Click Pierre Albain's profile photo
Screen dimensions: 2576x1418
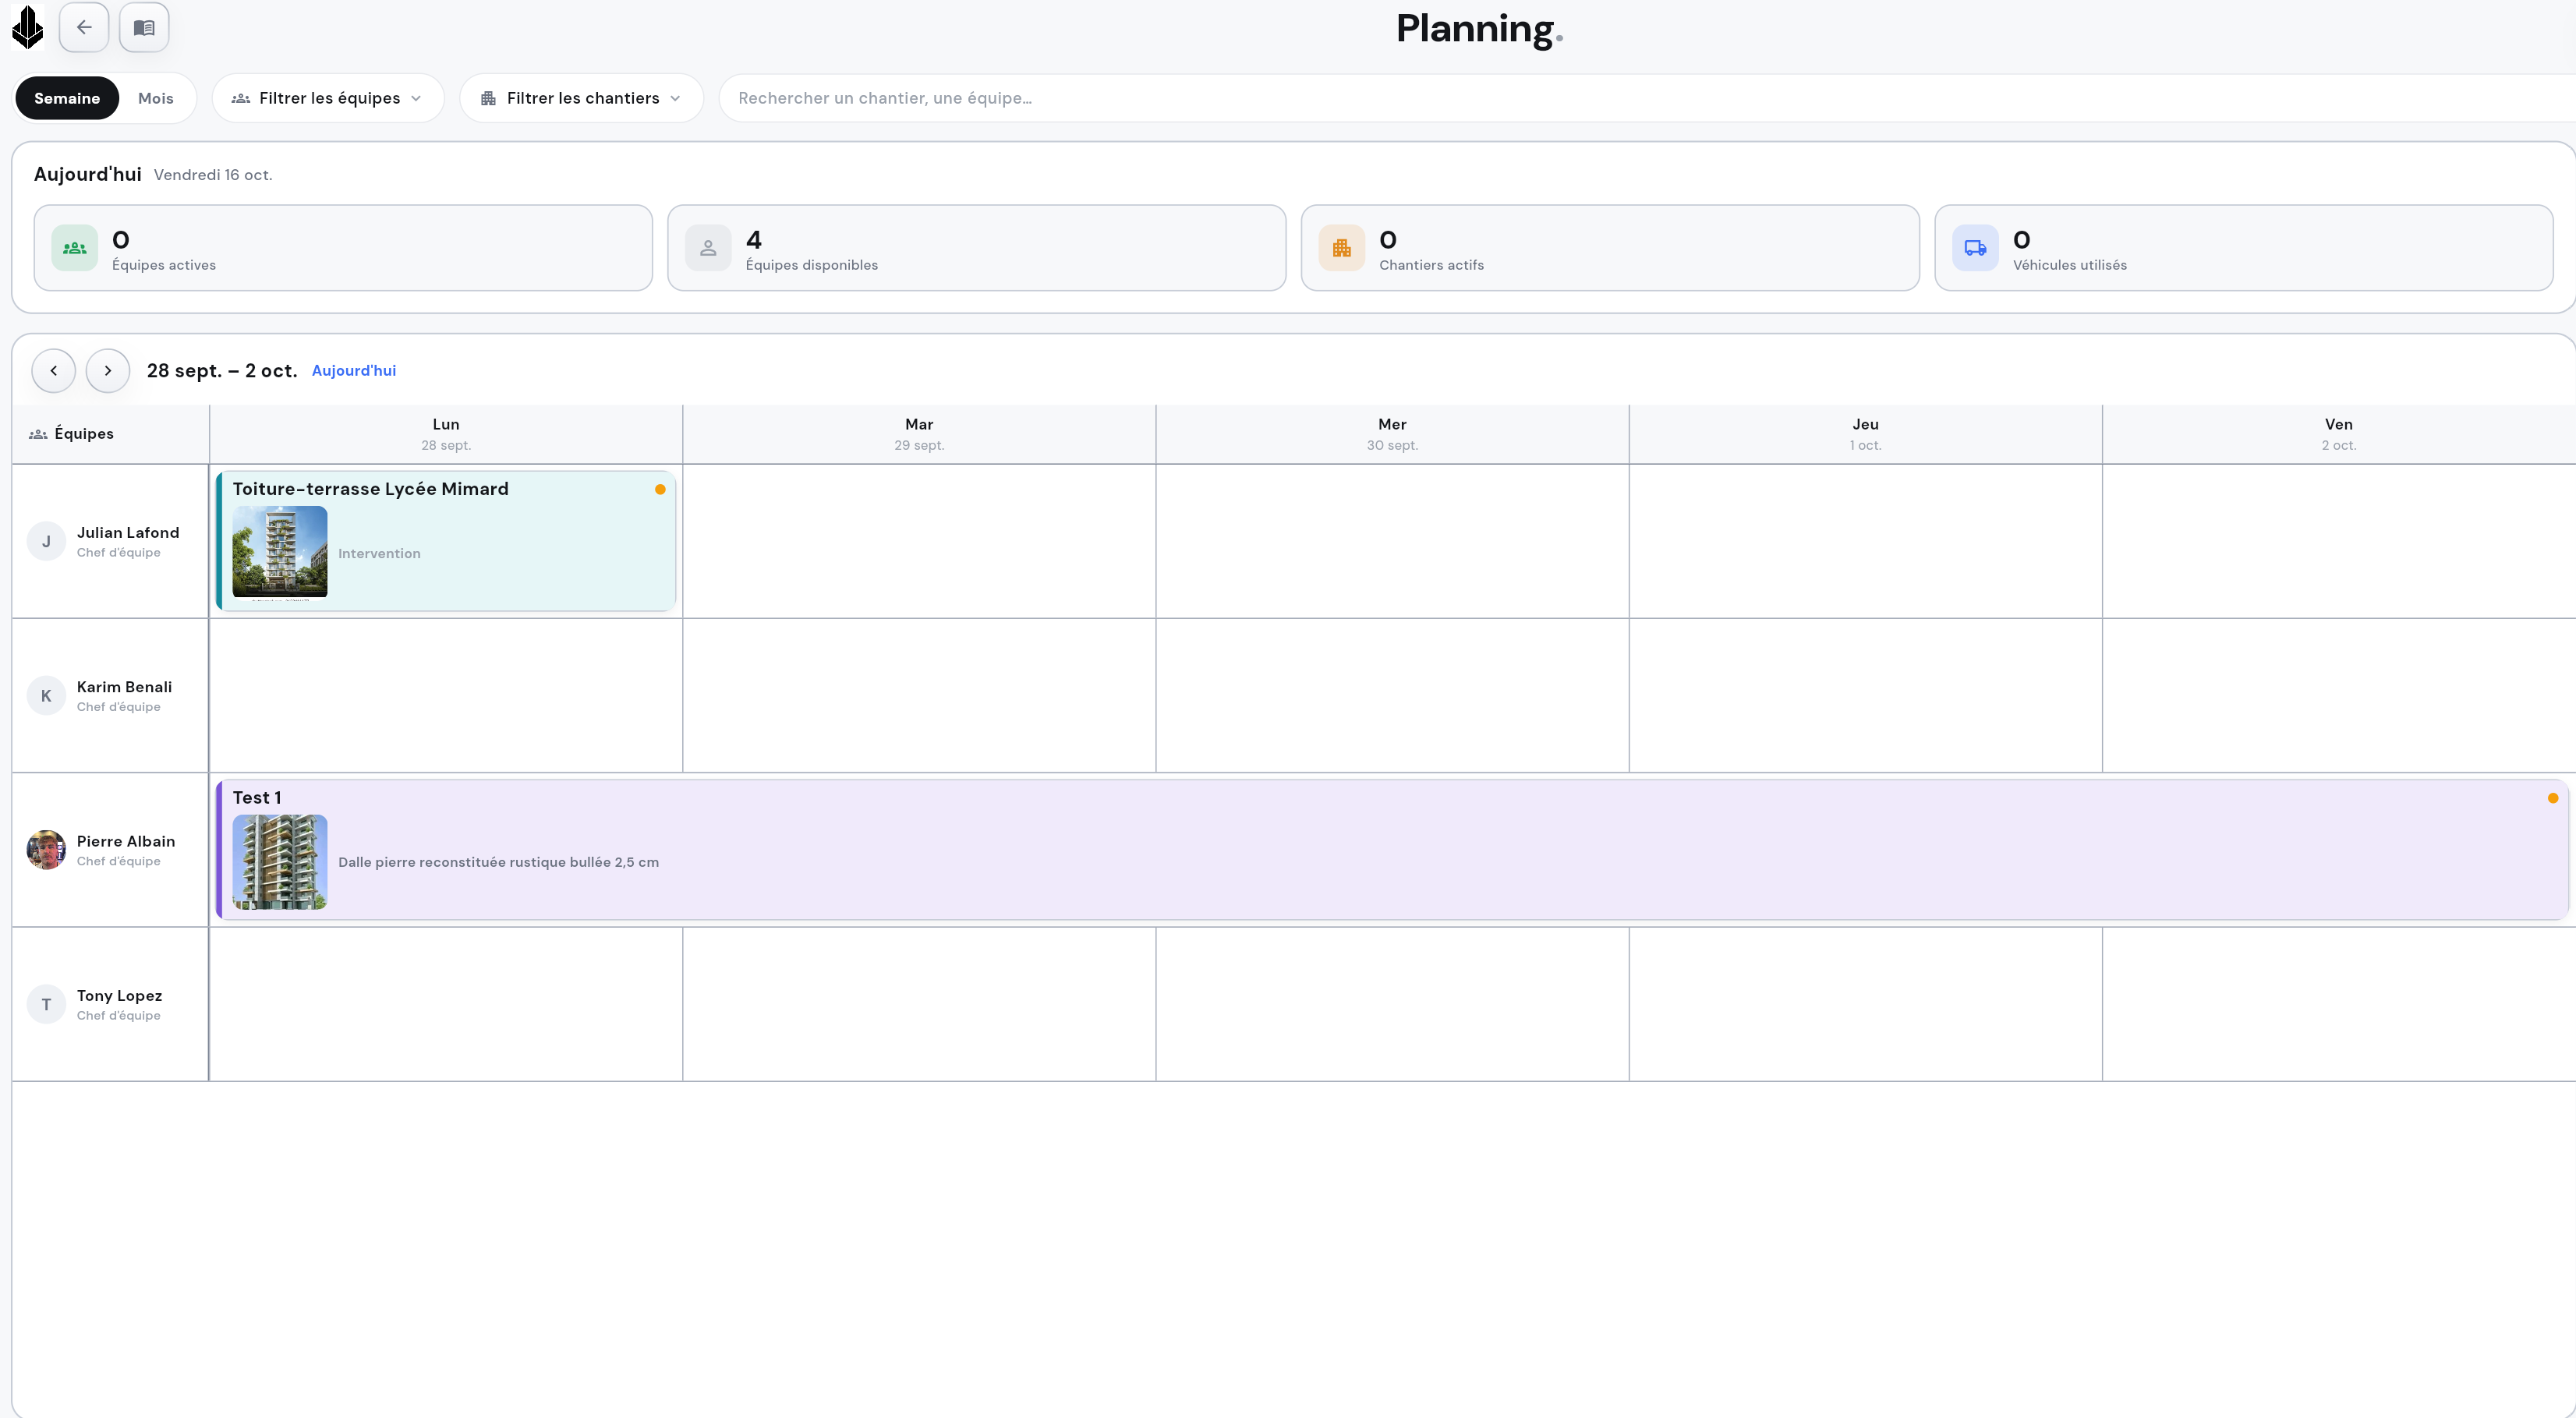pos(46,850)
